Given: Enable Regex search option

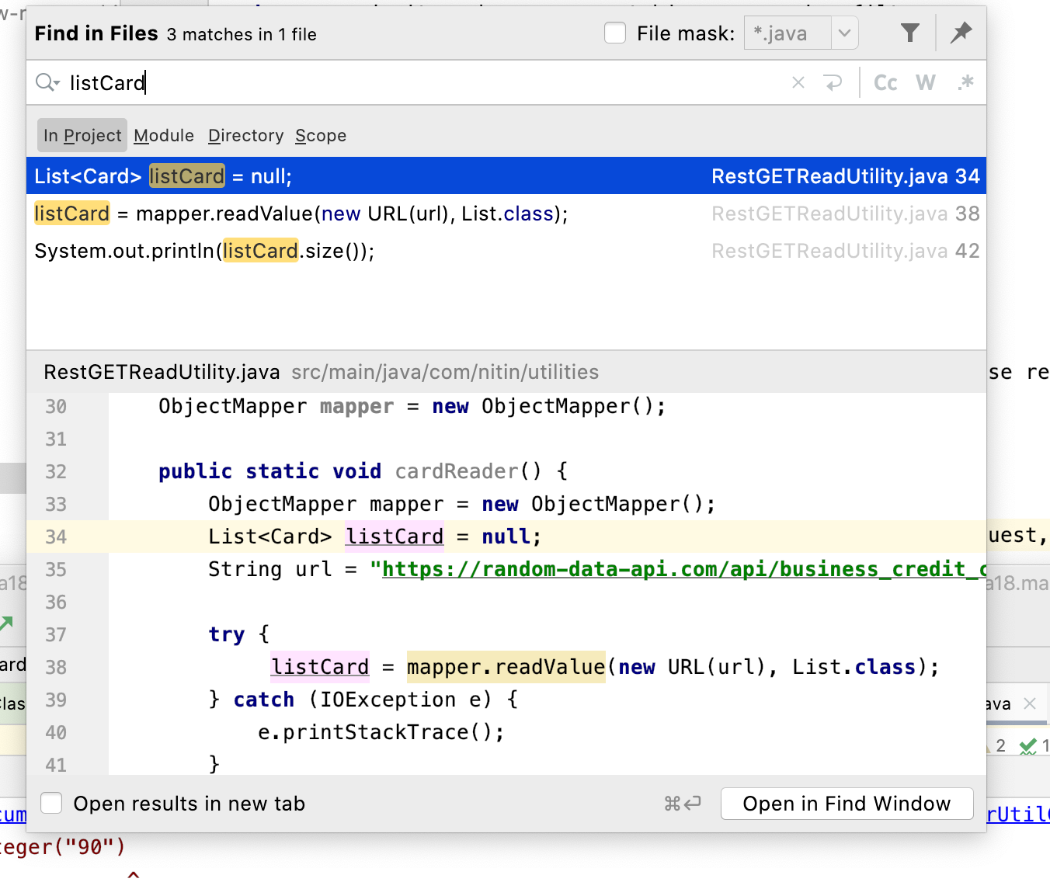Looking at the screenshot, I should (965, 82).
